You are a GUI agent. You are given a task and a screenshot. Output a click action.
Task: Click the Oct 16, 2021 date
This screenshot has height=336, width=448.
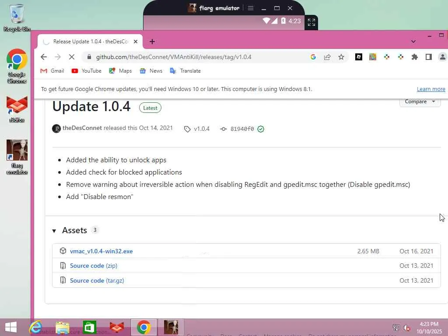[x=416, y=251]
